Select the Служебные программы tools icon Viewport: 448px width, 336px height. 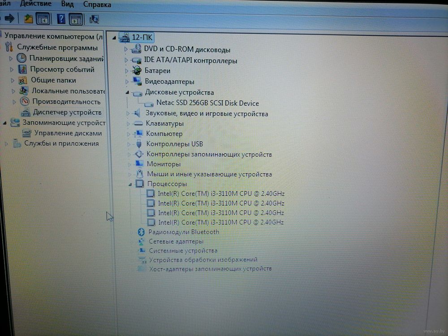click(x=9, y=47)
